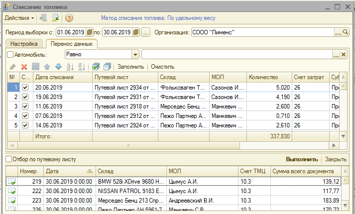Open calendar for start date 01.06.2019
This screenshot has height=214, width=355.
(90, 32)
